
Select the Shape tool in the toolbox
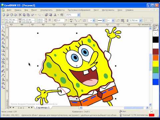tap(3, 31)
